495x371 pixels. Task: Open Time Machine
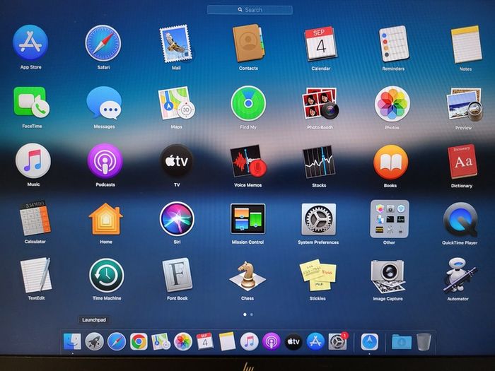point(107,276)
